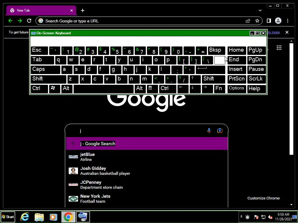Open Windows Media Player from taskbar
This screenshot has height=223, width=298.
coord(54,217)
